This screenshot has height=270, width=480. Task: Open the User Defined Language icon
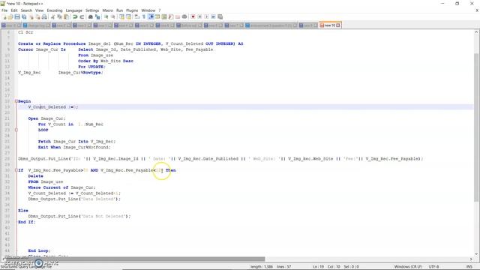(x=157, y=16)
